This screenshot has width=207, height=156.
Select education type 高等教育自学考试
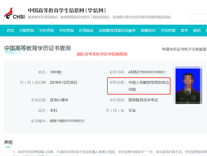[x=143, y=100]
